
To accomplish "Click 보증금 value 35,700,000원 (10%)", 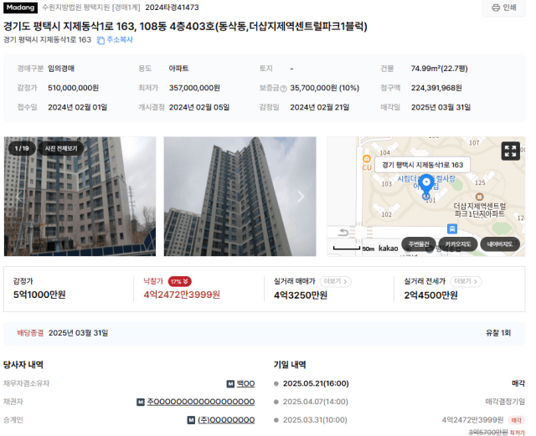I will pos(325,88).
